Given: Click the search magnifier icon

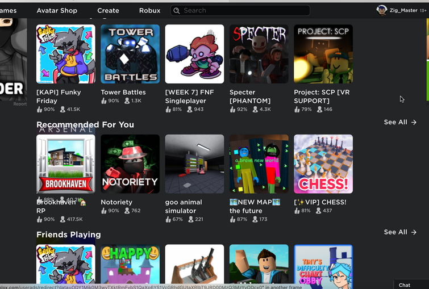Looking at the screenshot, I should tap(177, 11).
